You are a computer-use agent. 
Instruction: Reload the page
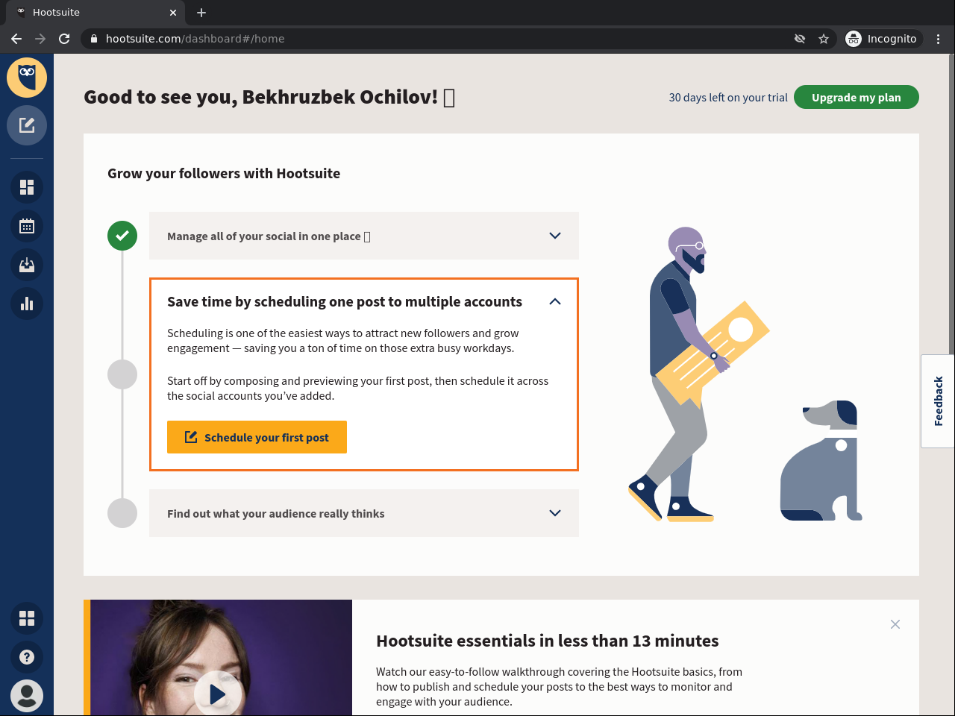tap(64, 39)
